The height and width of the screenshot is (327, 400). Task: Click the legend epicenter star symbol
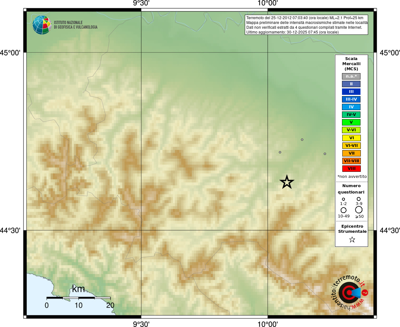(x=352, y=240)
